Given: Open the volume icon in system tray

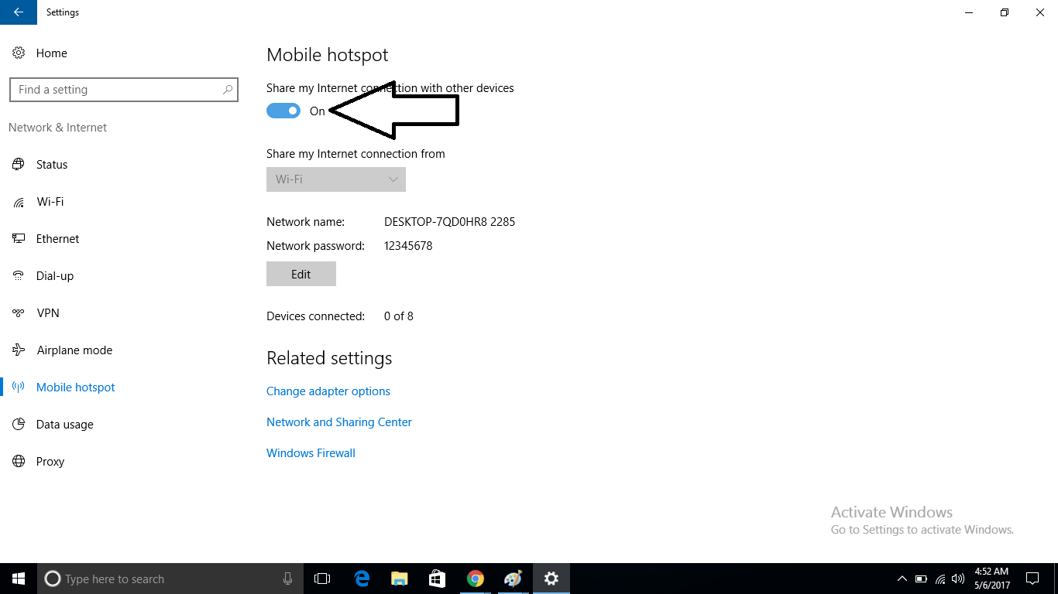Looking at the screenshot, I should [x=959, y=578].
